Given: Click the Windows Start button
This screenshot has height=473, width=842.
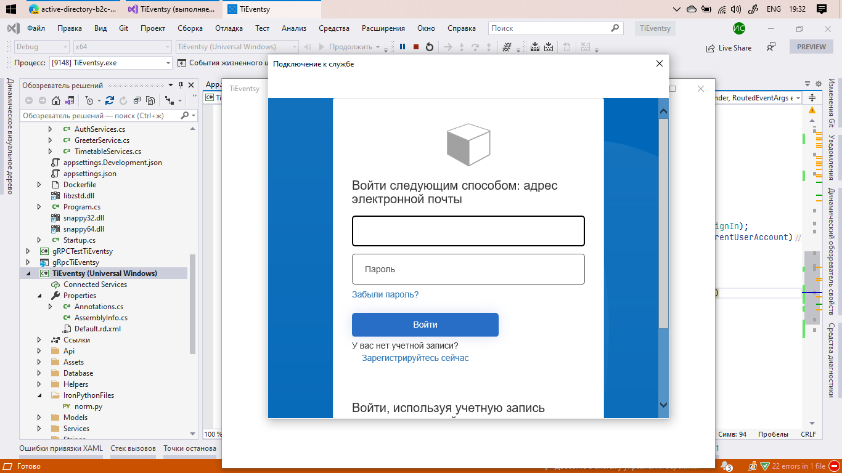Looking at the screenshot, I should [x=10, y=9].
